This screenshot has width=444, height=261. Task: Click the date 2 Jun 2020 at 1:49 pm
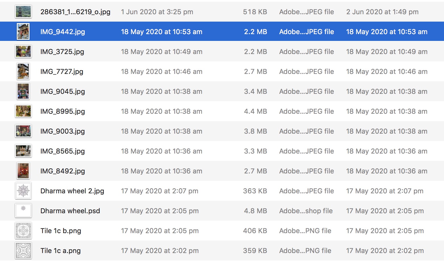(x=382, y=12)
